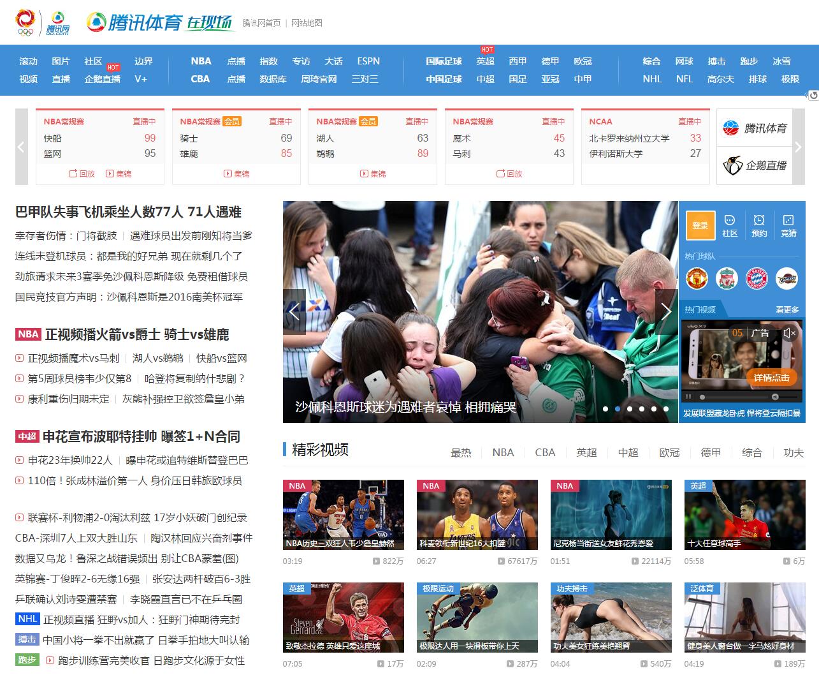Click the refresh icon at the right page edge

tap(813, 96)
